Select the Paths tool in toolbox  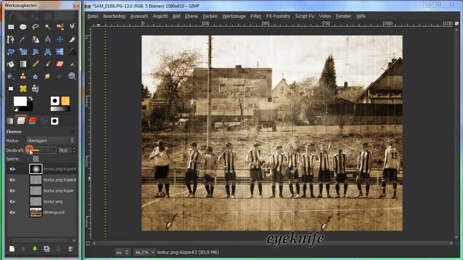pyautogui.click(x=11, y=39)
